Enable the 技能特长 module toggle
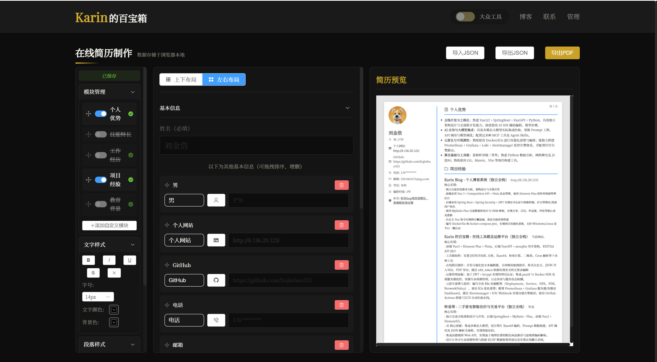The height and width of the screenshot is (362, 657). [101, 134]
